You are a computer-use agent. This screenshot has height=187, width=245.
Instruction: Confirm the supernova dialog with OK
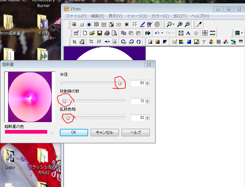pos(74,132)
